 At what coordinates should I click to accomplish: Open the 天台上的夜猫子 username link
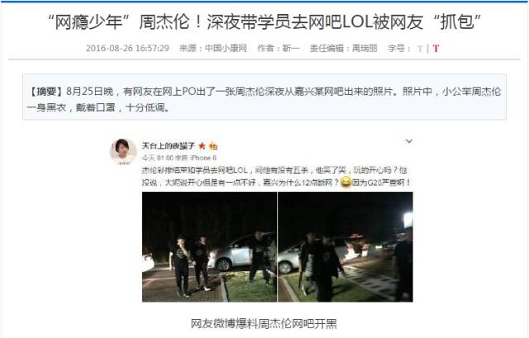tap(169, 146)
